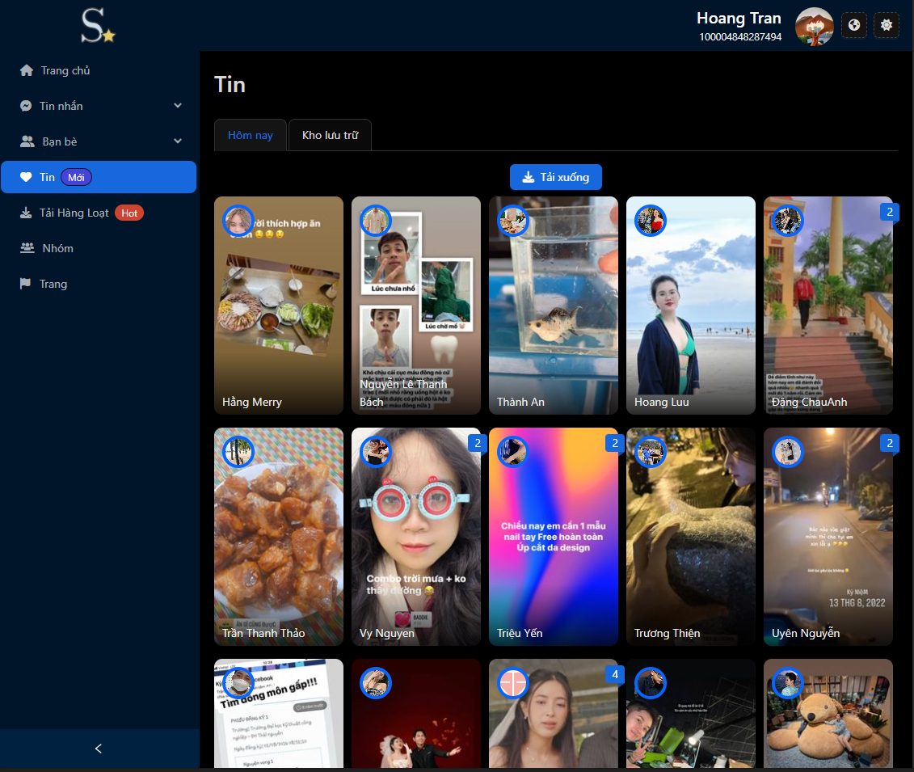This screenshot has height=772, width=914.
Task: Open the bride portrait story thumbnail
Action: tap(554, 713)
